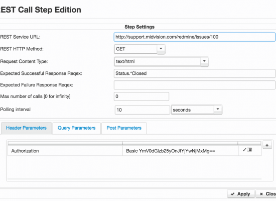Viewport: 276px width, 201px height.
Task: Click the Expected Failure Response Regex field
Action: pos(195,85)
